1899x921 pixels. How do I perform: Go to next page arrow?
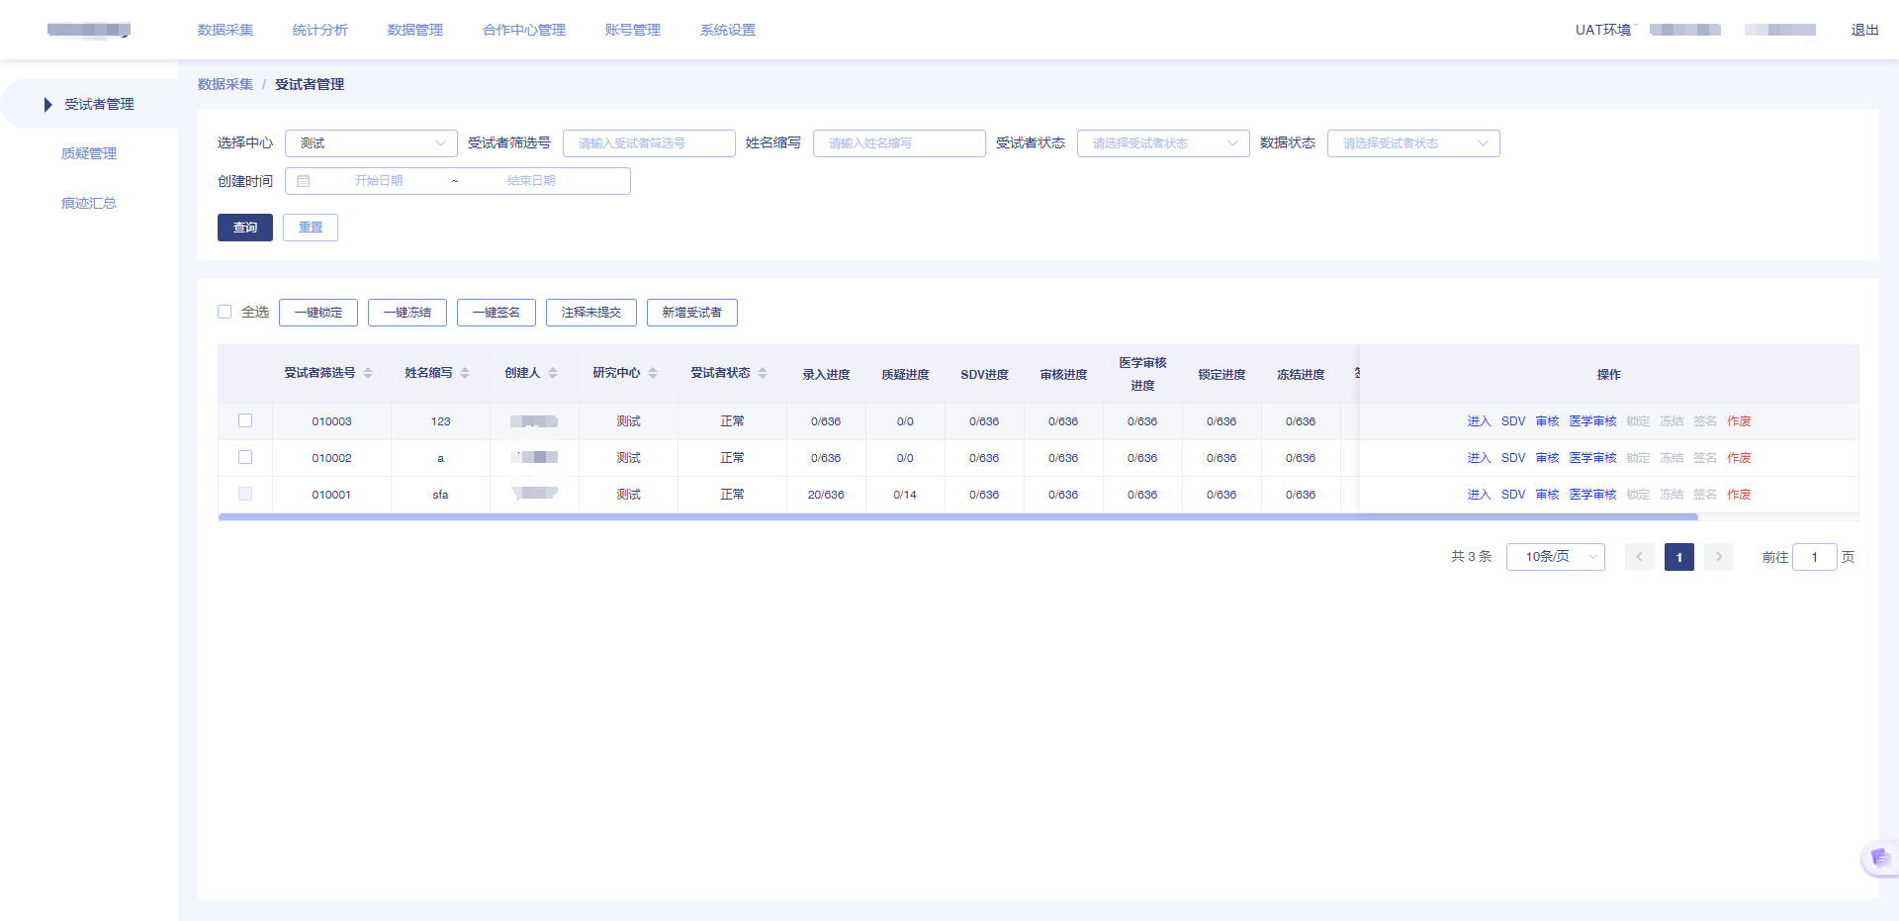coord(1719,557)
